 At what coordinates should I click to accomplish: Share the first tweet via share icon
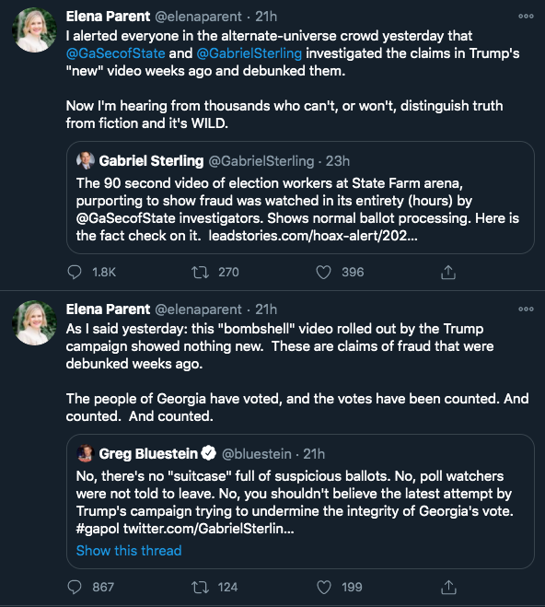(448, 272)
